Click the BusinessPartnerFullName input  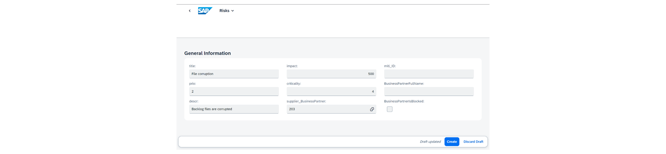(429, 92)
